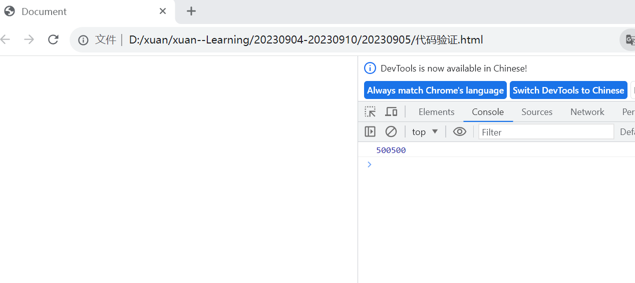The width and height of the screenshot is (635, 283).
Task: Toggle the device toolbar emulation icon
Action: [x=391, y=111]
